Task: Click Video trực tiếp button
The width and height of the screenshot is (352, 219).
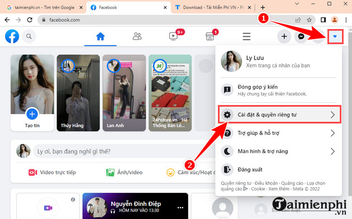Action: click(52, 172)
